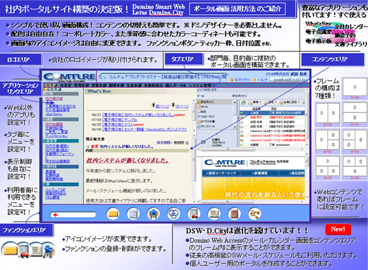The width and height of the screenshot is (368, 270).
Task: Click the ヘルプ link
Action: (262, 80)
